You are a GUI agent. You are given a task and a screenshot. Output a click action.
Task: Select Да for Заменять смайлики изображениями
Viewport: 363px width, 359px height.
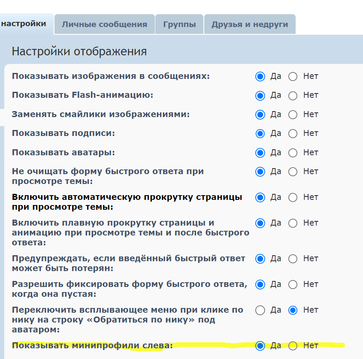click(260, 115)
